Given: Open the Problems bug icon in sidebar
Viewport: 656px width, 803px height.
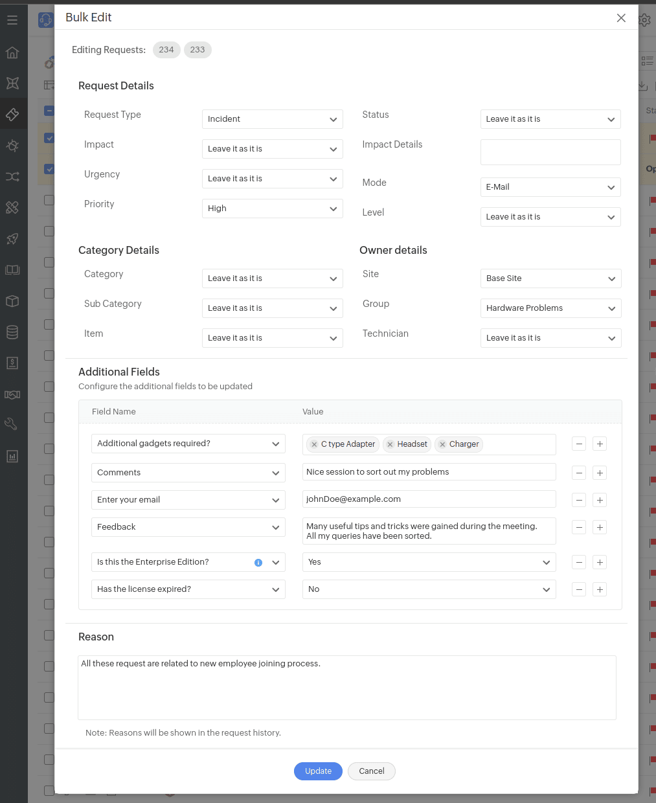Looking at the screenshot, I should point(12,145).
